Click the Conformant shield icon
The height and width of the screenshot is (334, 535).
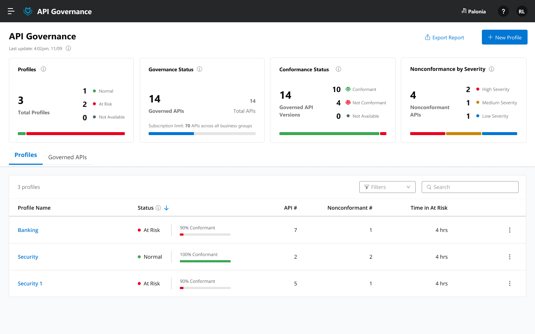tap(348, 89)
